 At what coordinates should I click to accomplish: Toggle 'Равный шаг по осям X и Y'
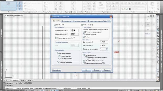(56, 38)
